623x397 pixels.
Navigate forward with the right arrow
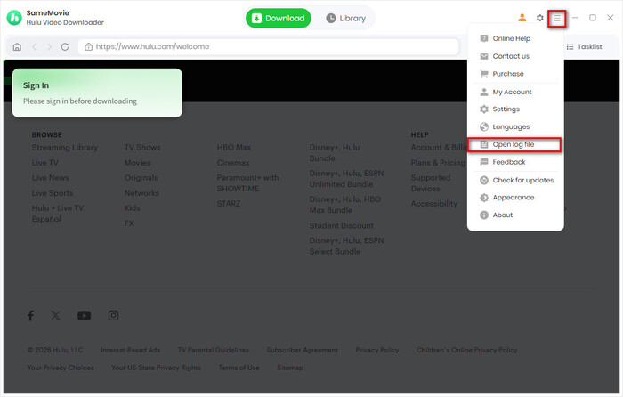tap(49, 47)
